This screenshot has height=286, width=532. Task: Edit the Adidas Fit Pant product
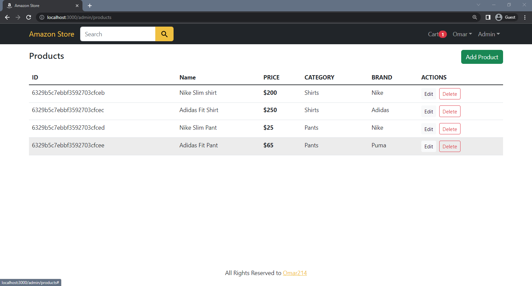(x=429, y=146)
